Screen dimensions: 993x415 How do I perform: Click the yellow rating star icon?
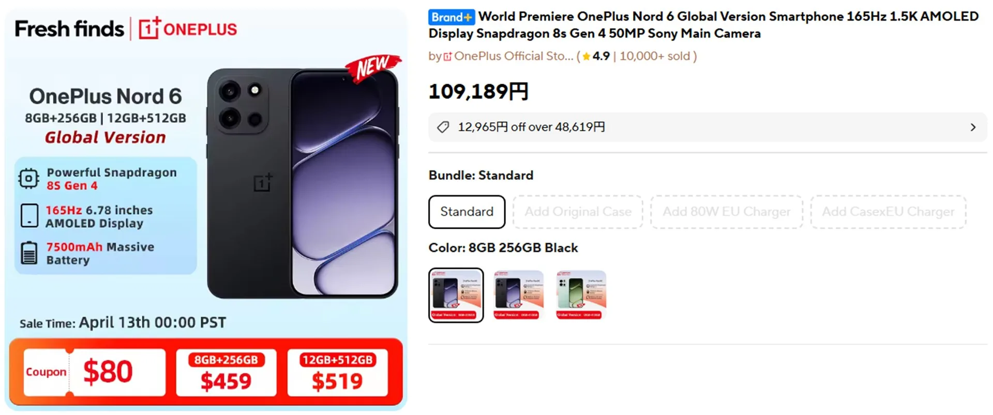pos(586,56)
